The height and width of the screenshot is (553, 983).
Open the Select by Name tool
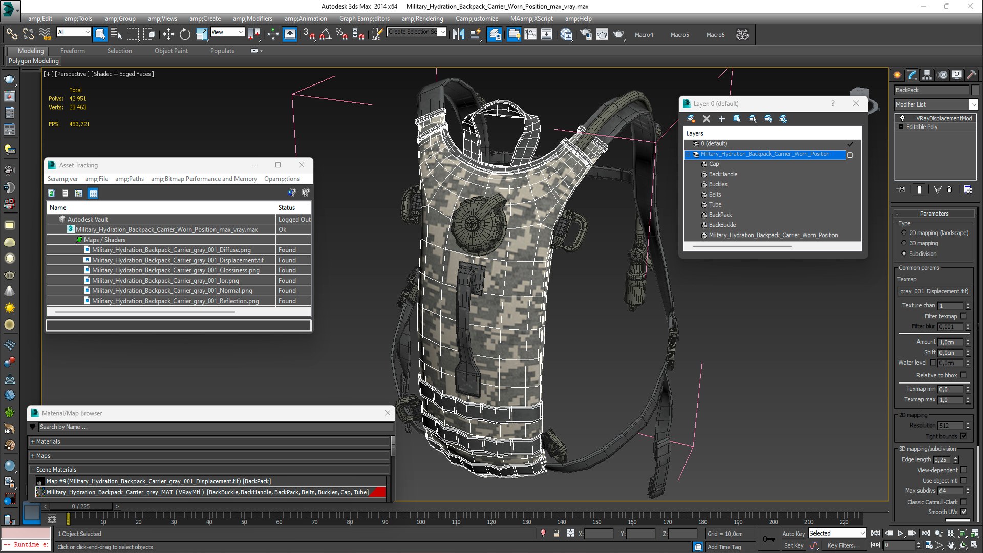116,34
